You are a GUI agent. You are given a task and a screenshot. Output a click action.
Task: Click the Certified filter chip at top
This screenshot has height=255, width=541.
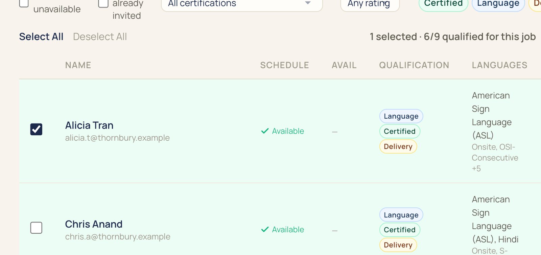(x=443, y=4)
